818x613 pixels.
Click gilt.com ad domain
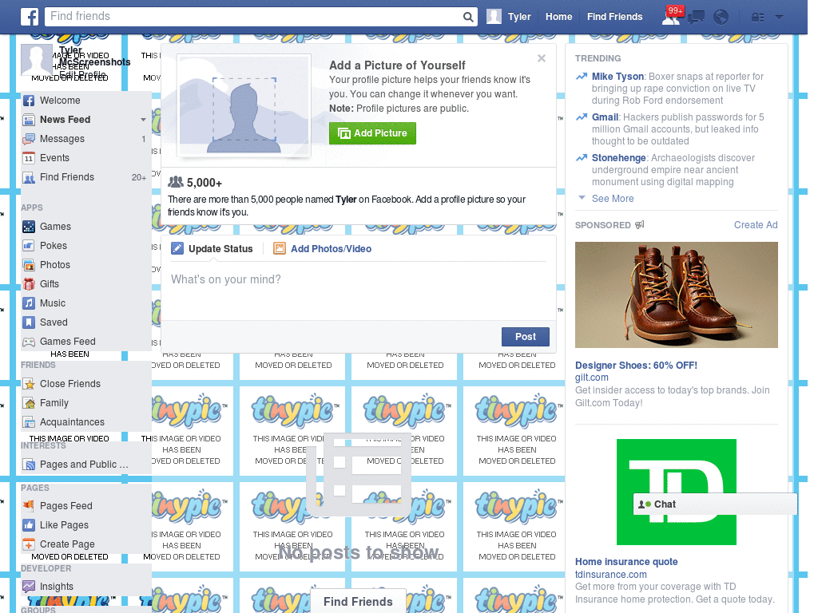(x=592, y=378)
